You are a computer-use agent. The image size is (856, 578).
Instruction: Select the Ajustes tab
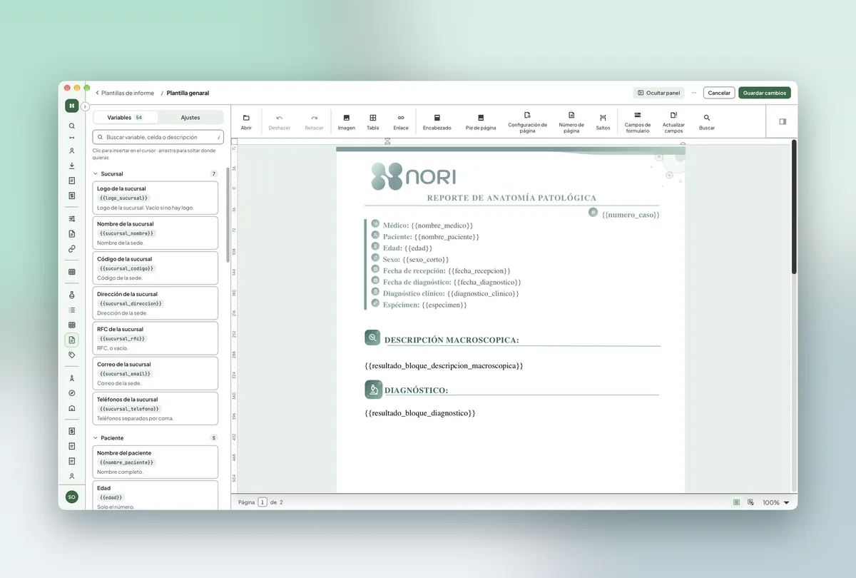coord(190,118)
